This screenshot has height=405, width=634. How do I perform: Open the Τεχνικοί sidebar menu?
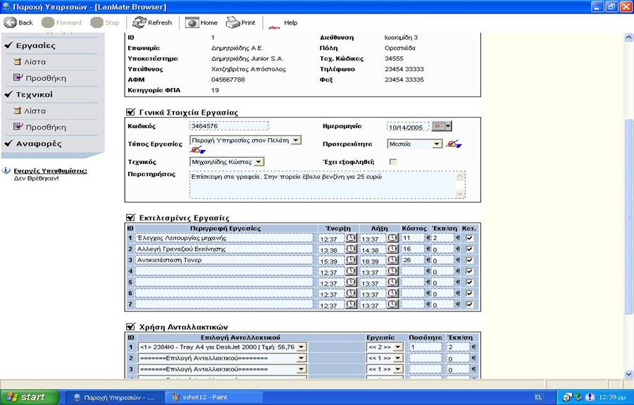(x=34, y=94)
